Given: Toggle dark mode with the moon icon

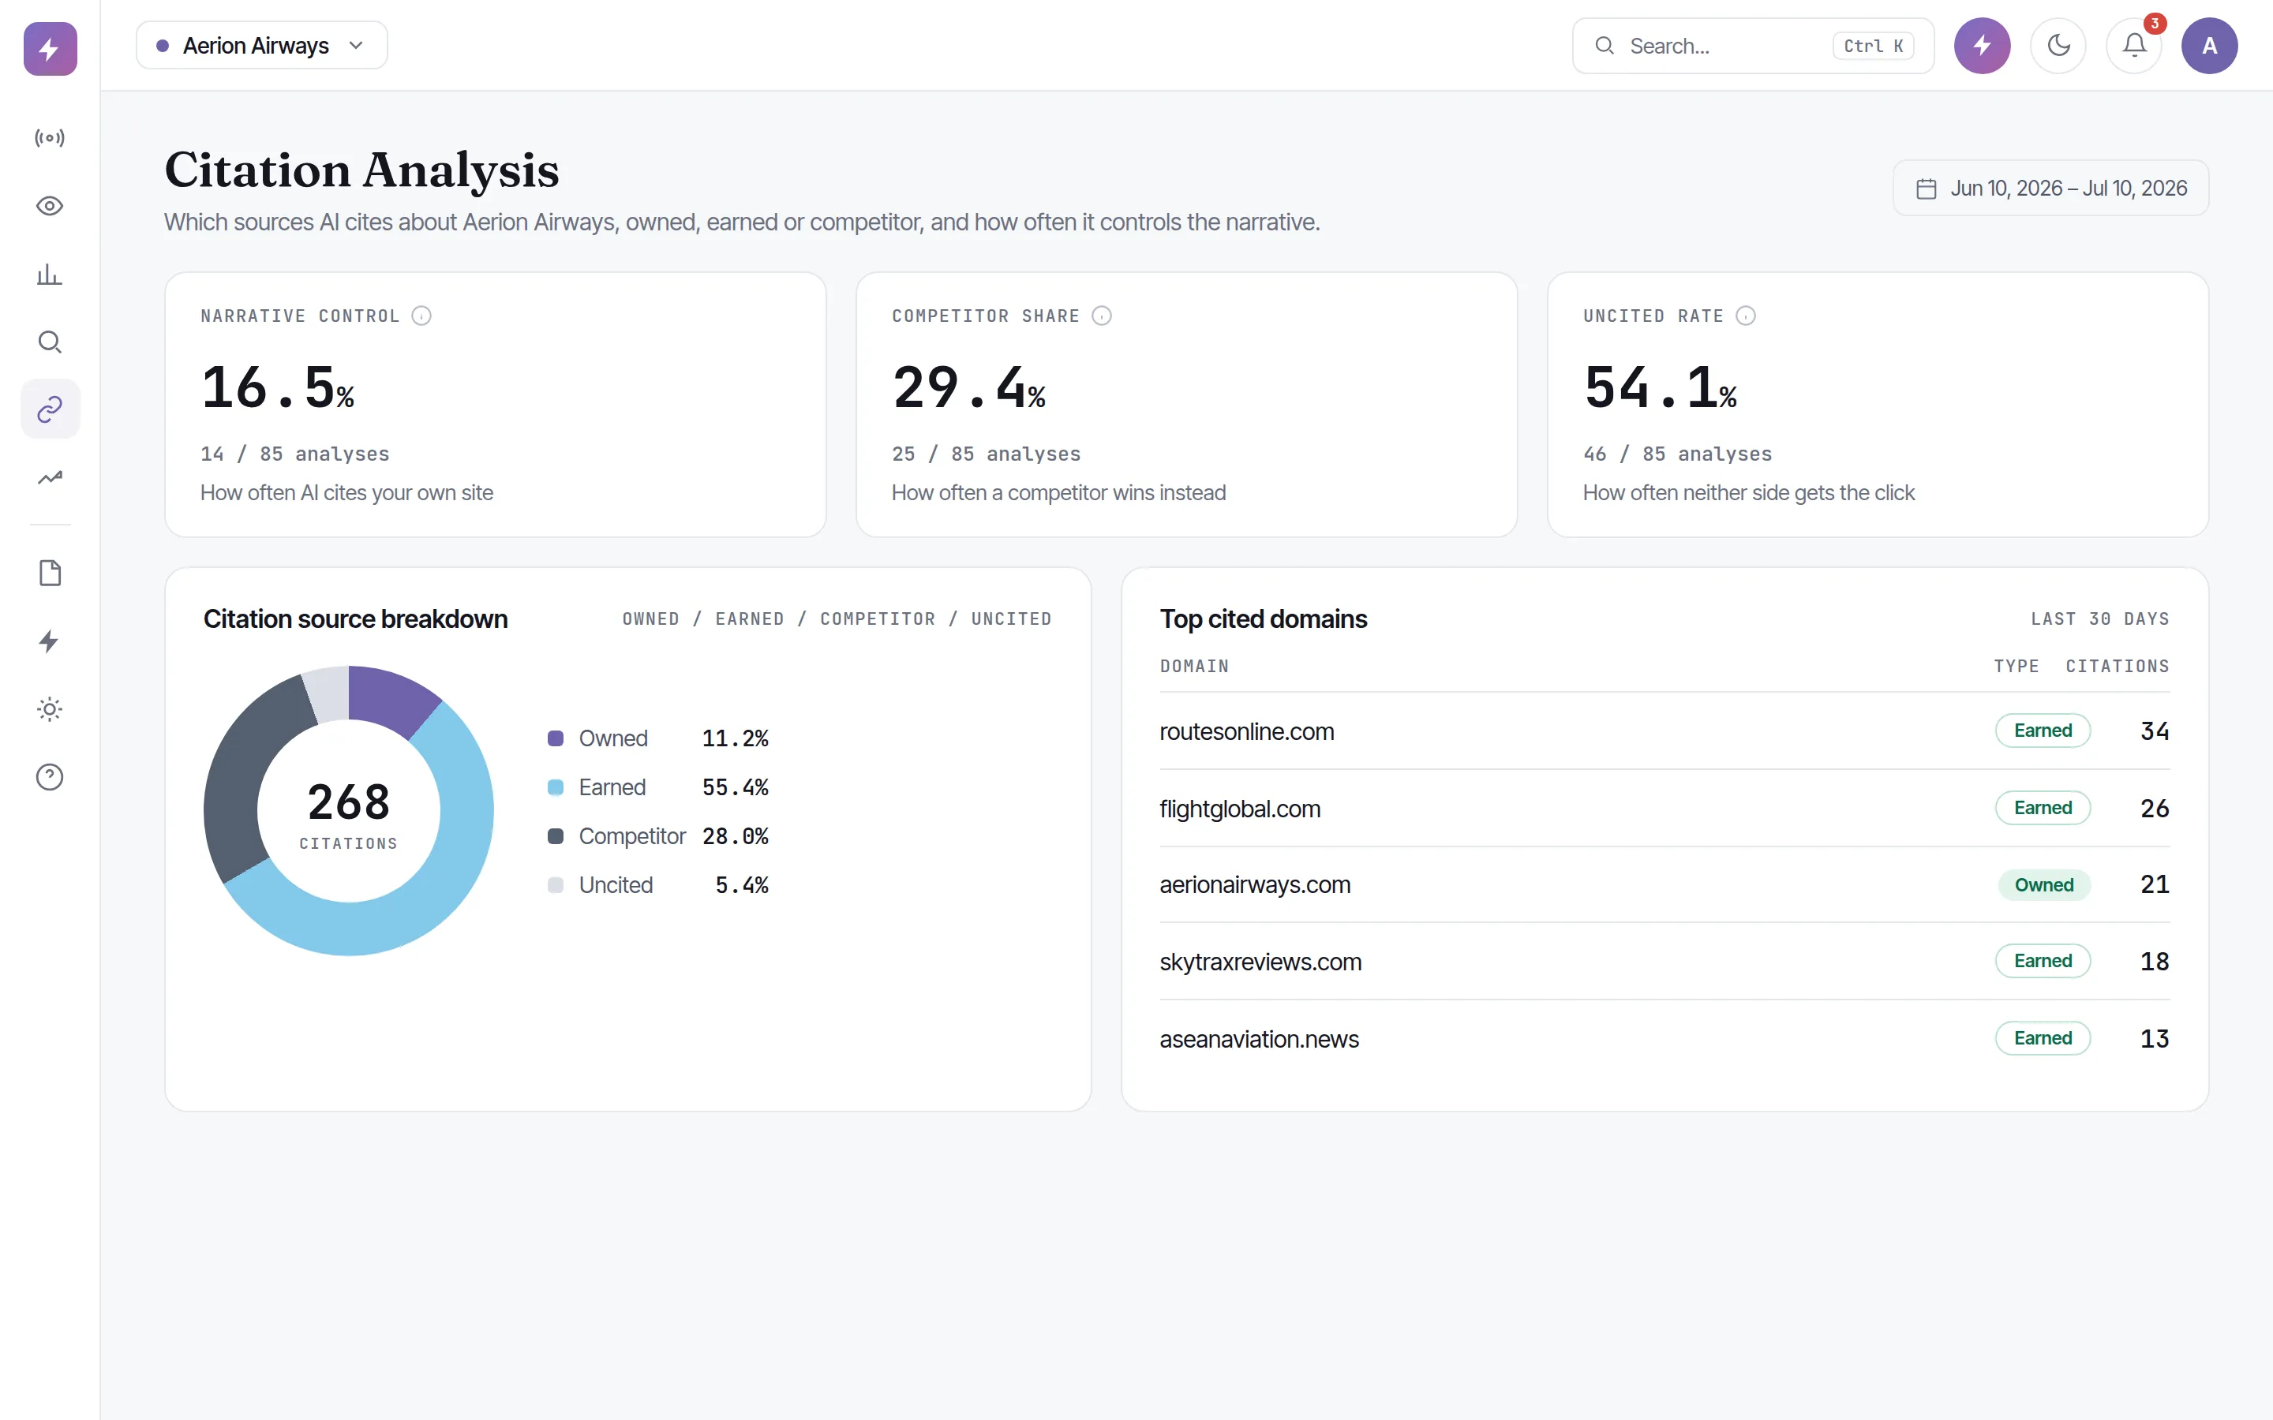Looking at the screenshot, I should 2058,45.
